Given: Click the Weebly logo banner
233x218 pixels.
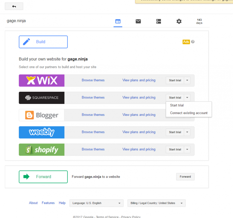Looking at the screenshot, I should (x=42, y=132).
